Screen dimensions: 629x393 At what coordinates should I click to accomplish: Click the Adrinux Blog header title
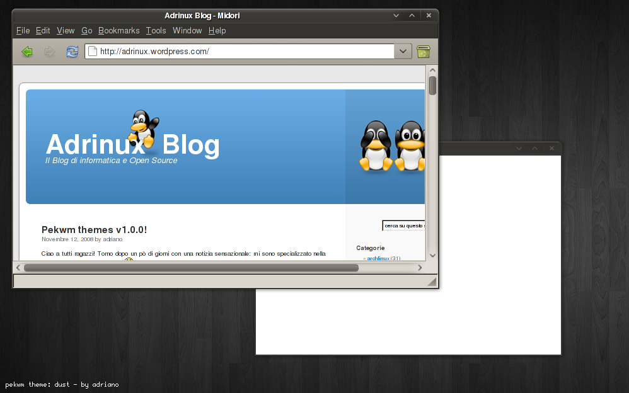tap(133, 144)
